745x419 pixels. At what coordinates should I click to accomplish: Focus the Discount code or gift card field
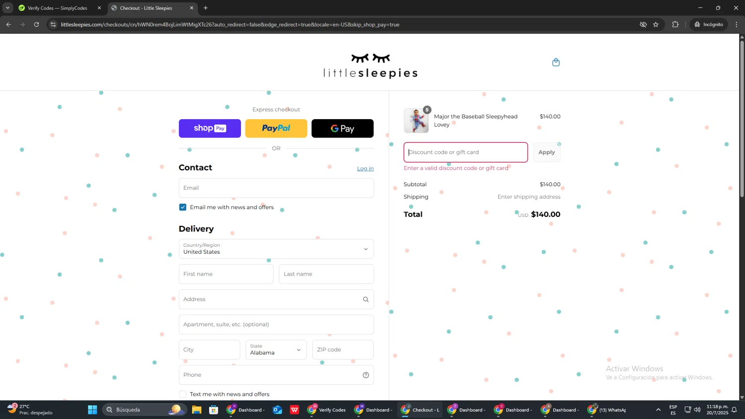tap(465, 152)
